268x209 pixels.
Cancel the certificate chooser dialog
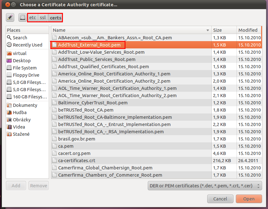coord(220,199)
